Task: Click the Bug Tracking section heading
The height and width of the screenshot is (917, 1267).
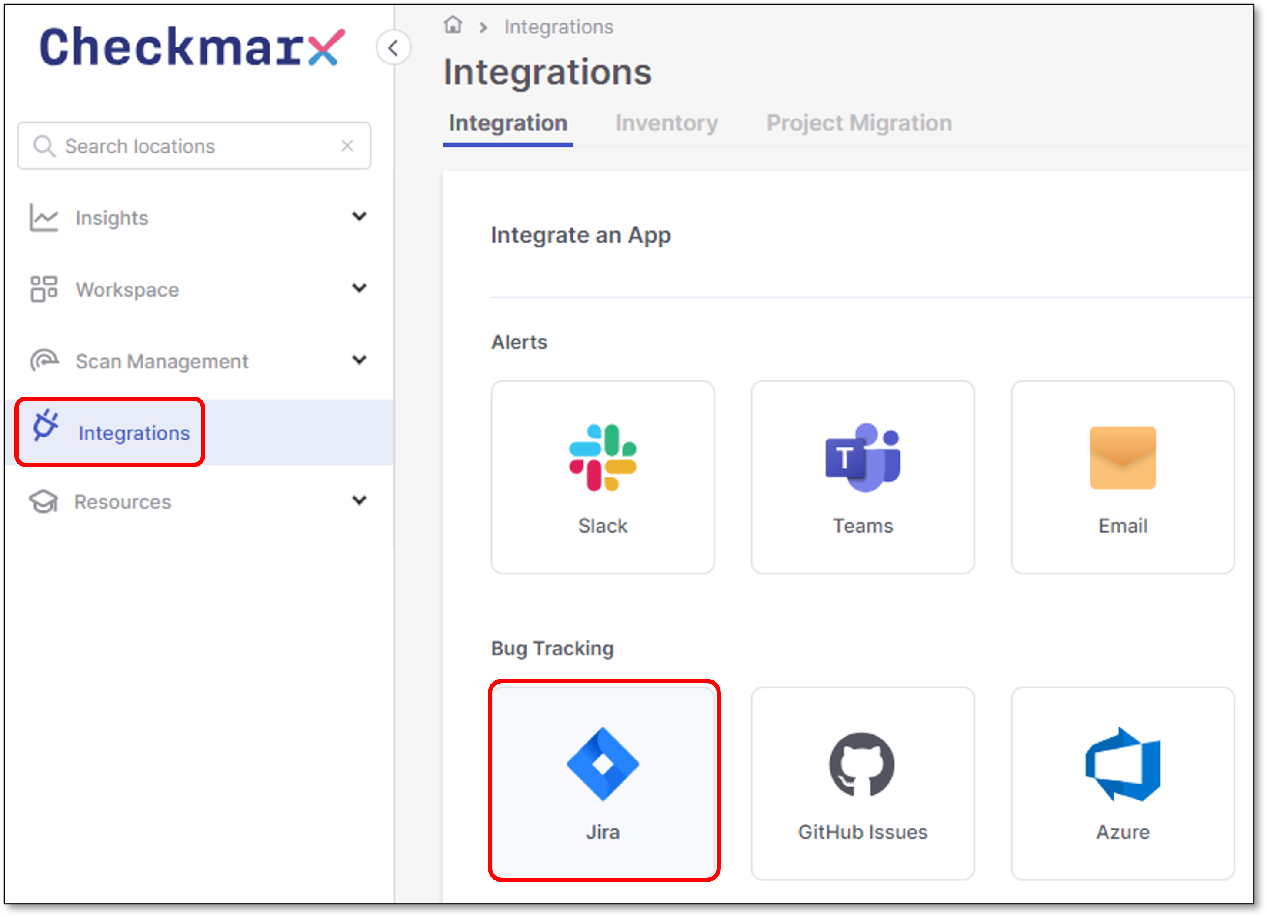Action: tap(553, 648)
